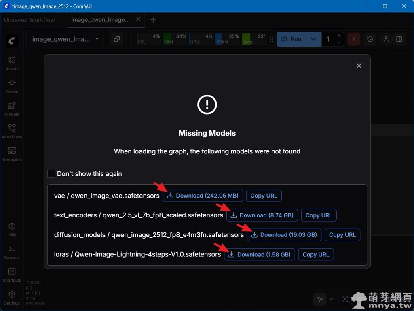Open the Workflows sidebar panel

pos(12,131)
